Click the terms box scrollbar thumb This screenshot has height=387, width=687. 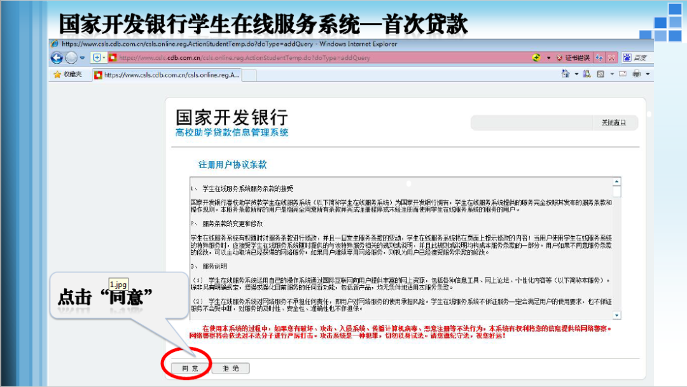(x=617, y=192)
